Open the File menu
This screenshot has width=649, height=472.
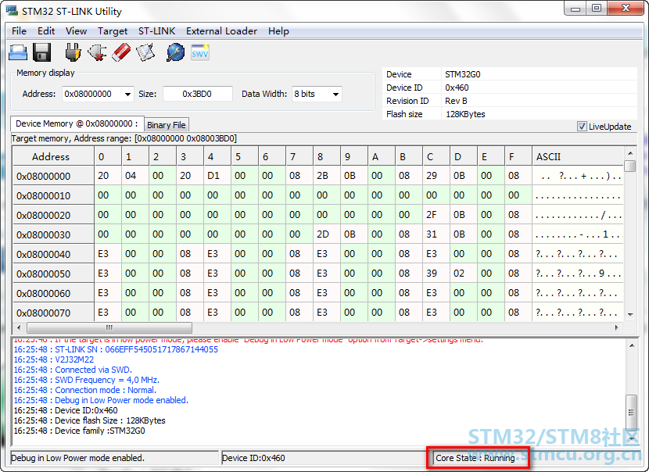(19, 31)
